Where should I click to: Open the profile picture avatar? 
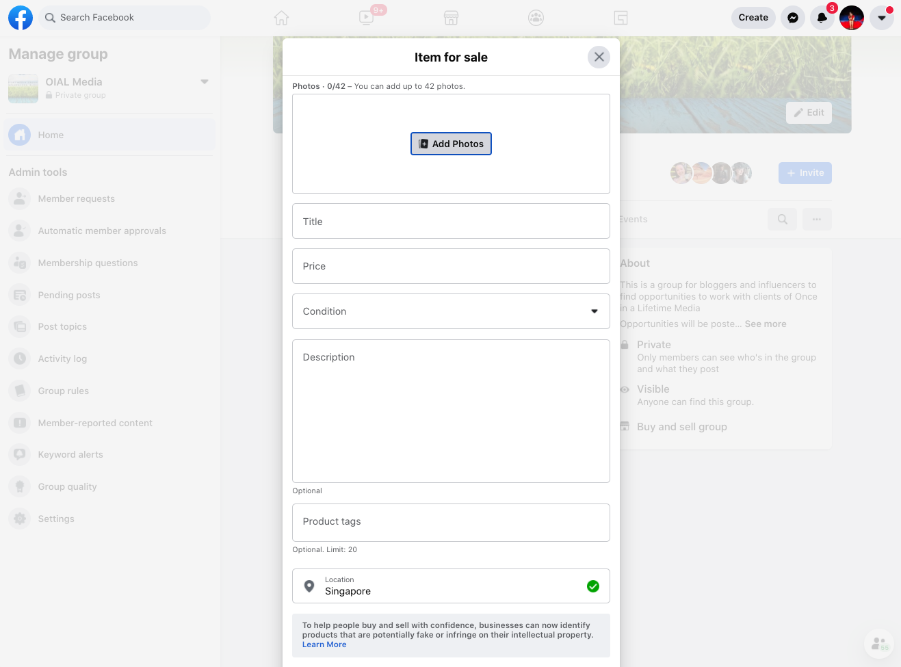[852, 18]
